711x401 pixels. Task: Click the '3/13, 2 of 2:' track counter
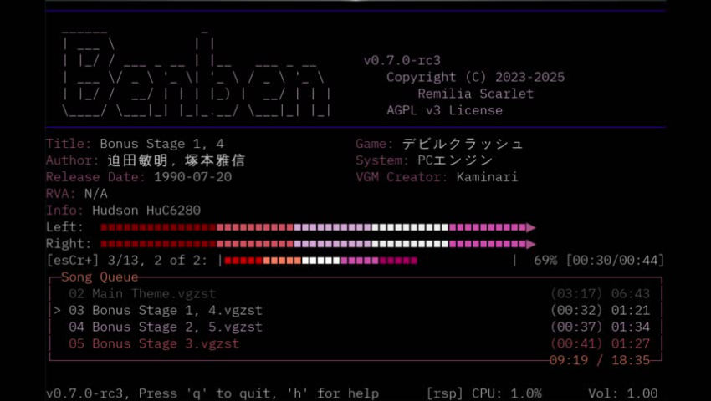tap(157, 261)
